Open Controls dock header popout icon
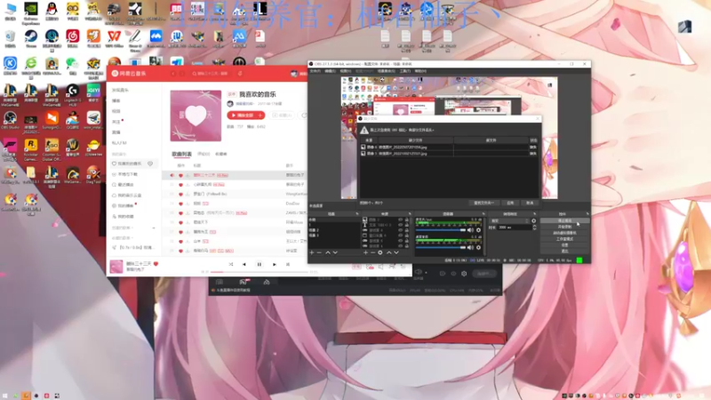 tap(587, 214)
